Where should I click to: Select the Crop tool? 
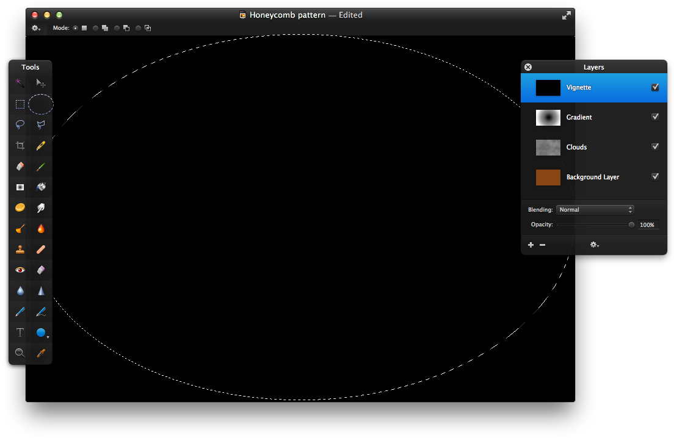pos(20,145)
